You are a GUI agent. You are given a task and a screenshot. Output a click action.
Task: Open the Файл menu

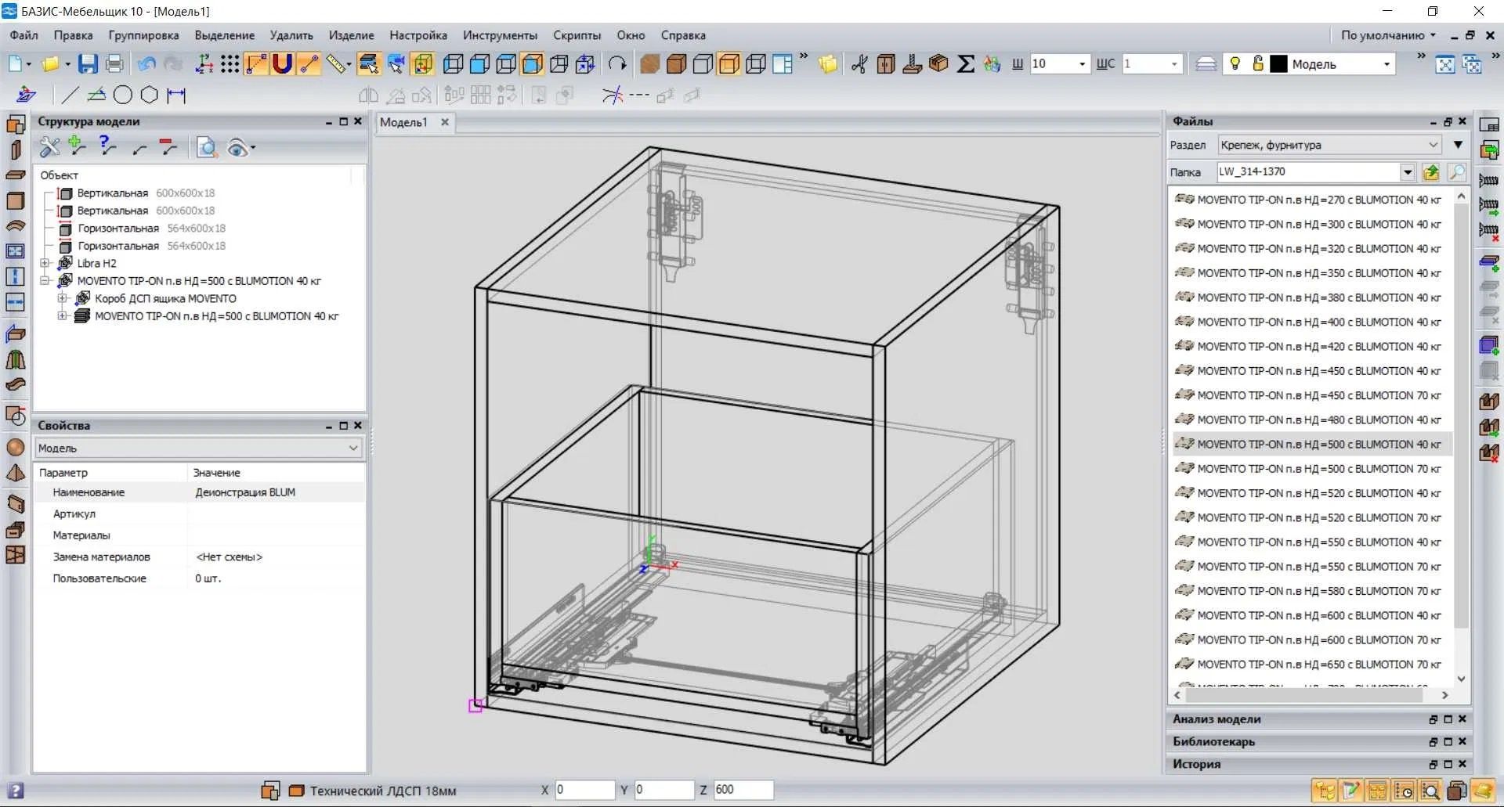point(23,35)
